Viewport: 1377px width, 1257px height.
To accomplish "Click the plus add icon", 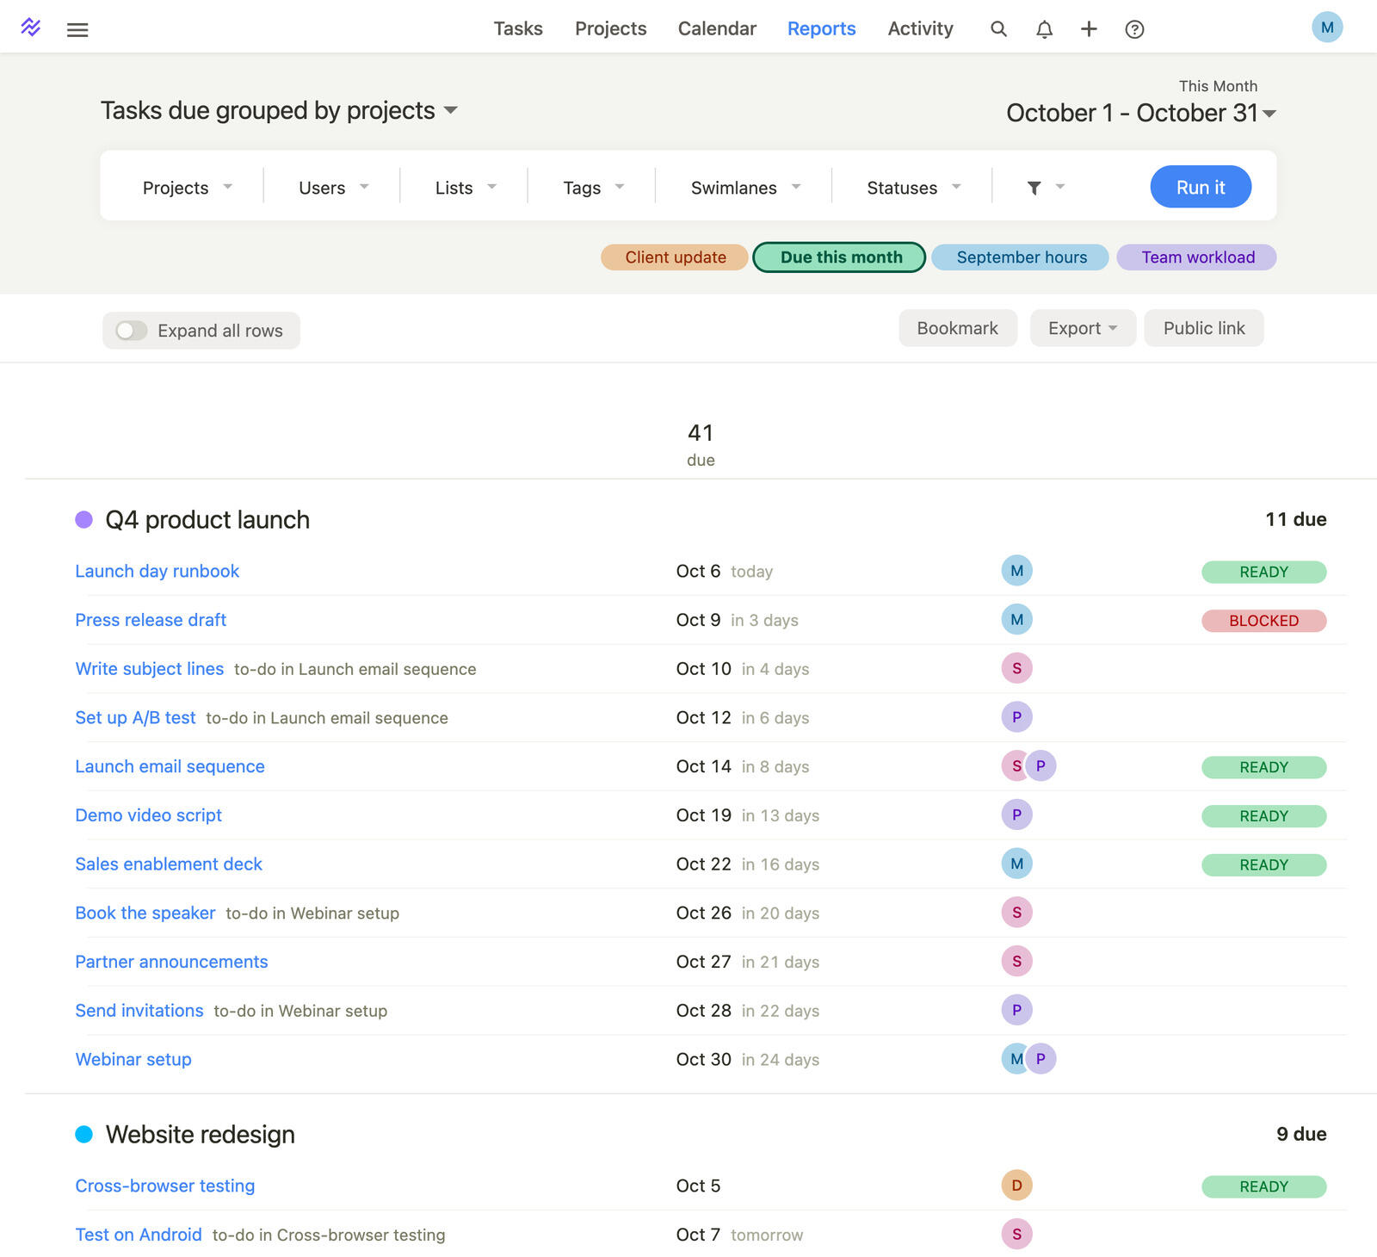I will click(1089, 29).
